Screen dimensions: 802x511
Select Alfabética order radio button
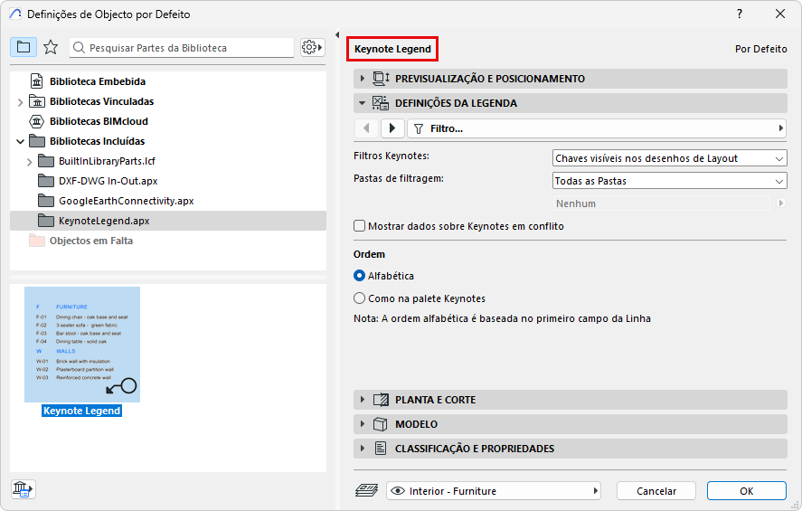coord(360,276)
